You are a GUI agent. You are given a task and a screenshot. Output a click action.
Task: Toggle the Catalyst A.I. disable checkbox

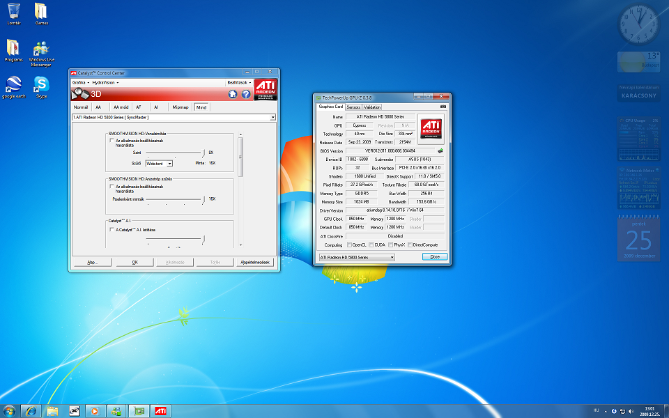click(111, 229)
